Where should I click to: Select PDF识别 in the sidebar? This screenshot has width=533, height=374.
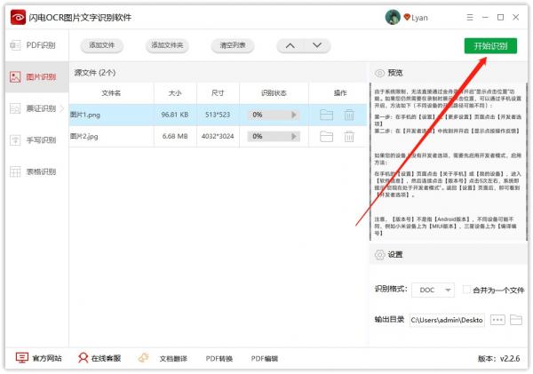(36, 45)
